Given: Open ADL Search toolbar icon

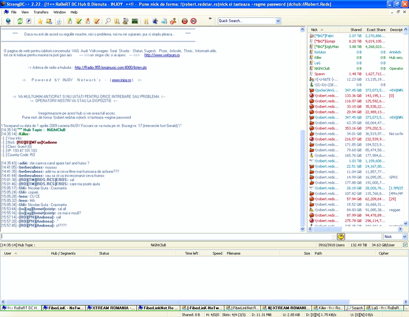Looking at the screenshot, I should point(117,21).
